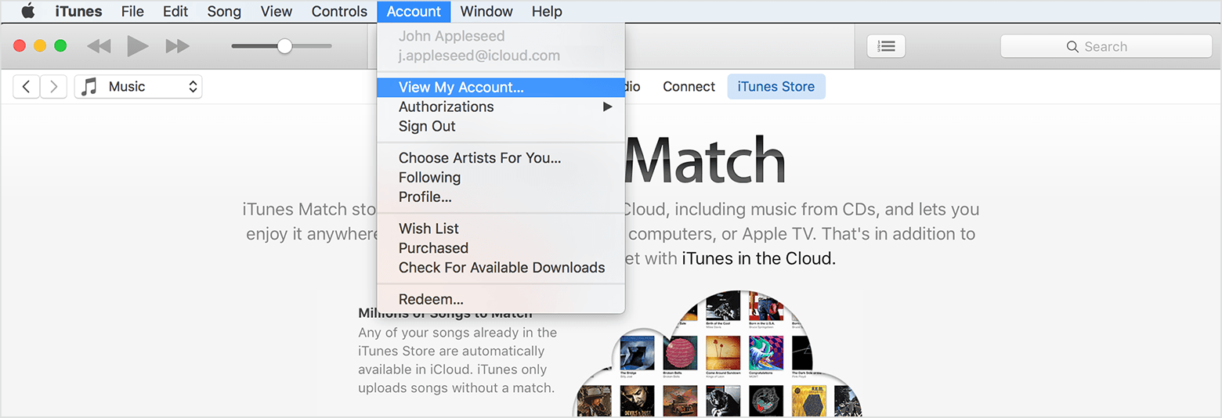Image resolution: width=1222 pixels, height=418 pixels.
Task: Open the Edit menu
Action: (175, 11)
